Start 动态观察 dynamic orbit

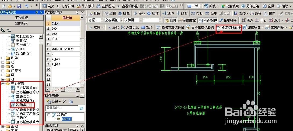[x=230, y=6]
